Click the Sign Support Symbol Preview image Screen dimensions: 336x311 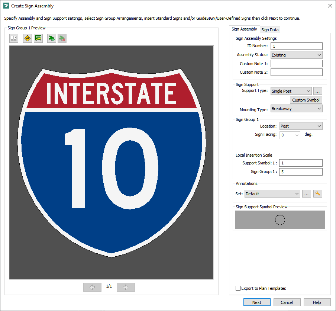pos(280,220)
